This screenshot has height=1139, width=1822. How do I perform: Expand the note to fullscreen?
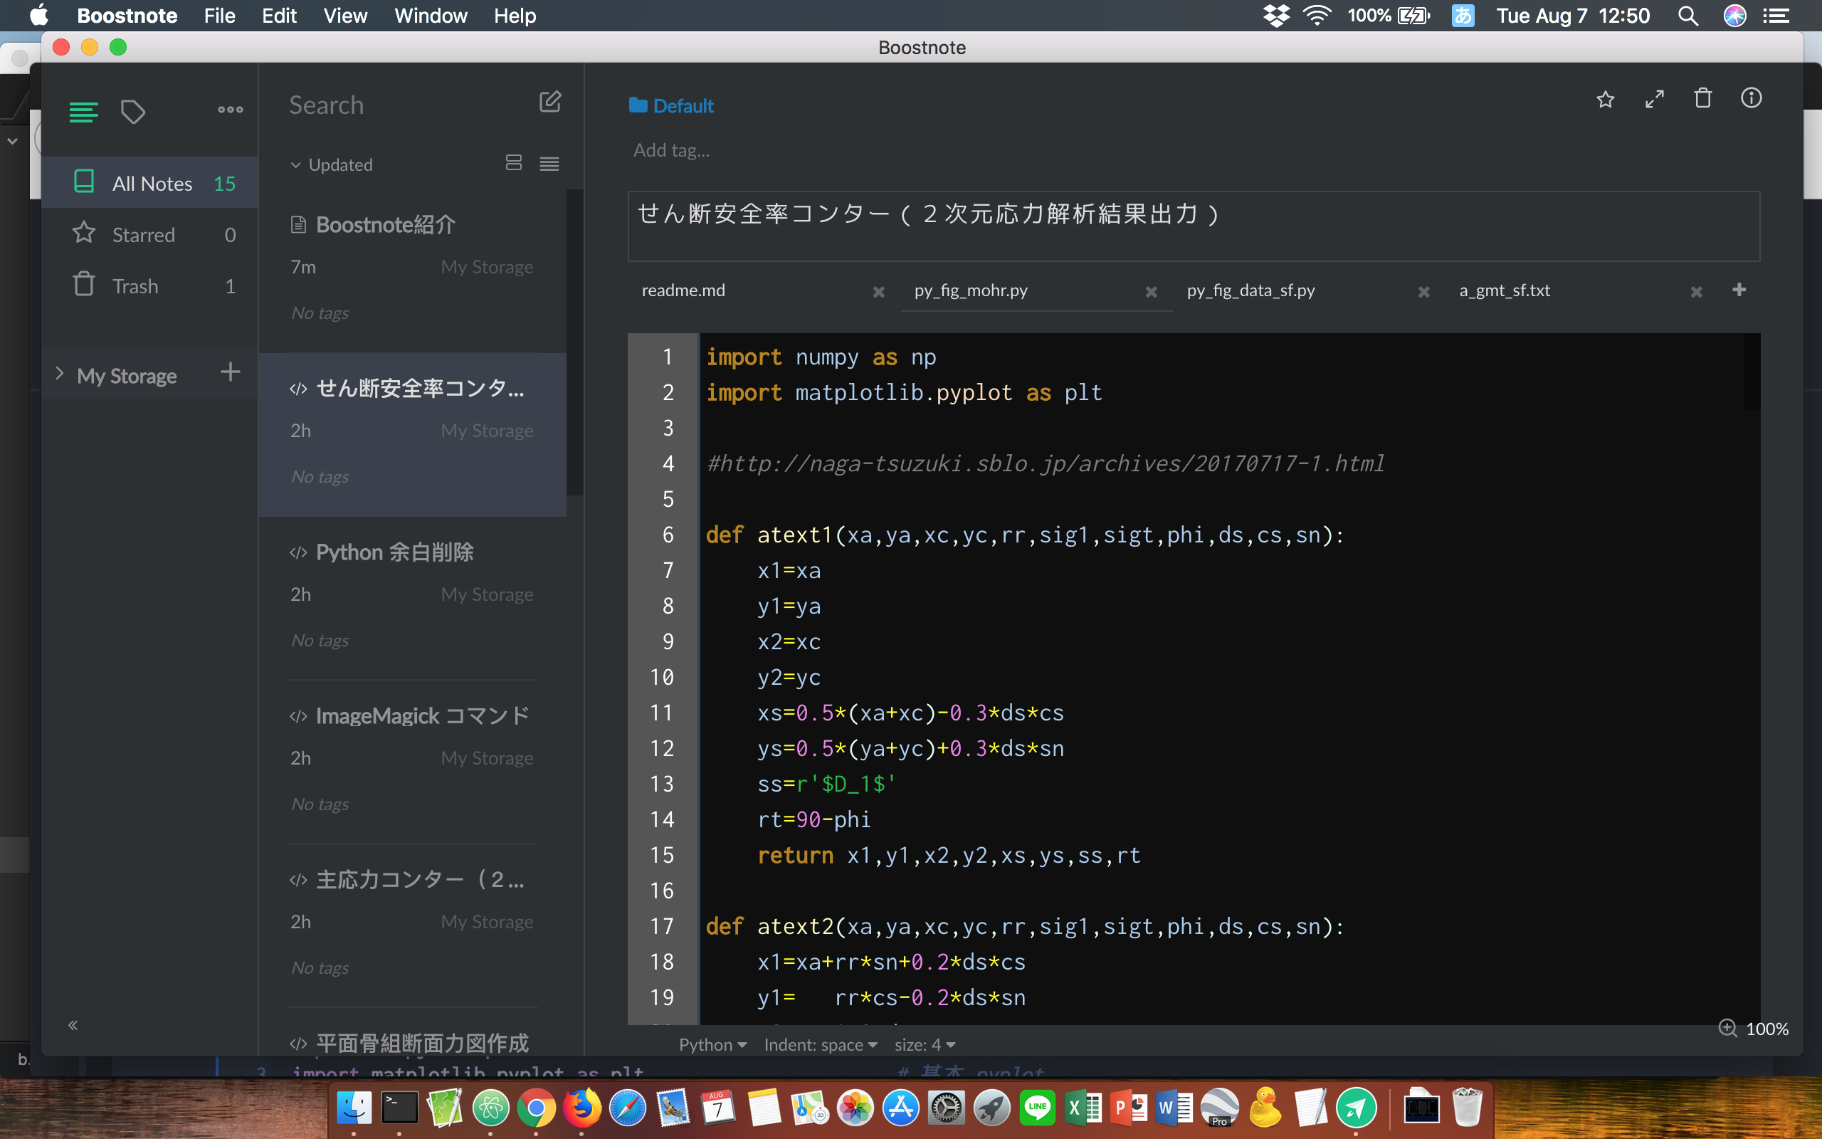[x=1654, y=100]
